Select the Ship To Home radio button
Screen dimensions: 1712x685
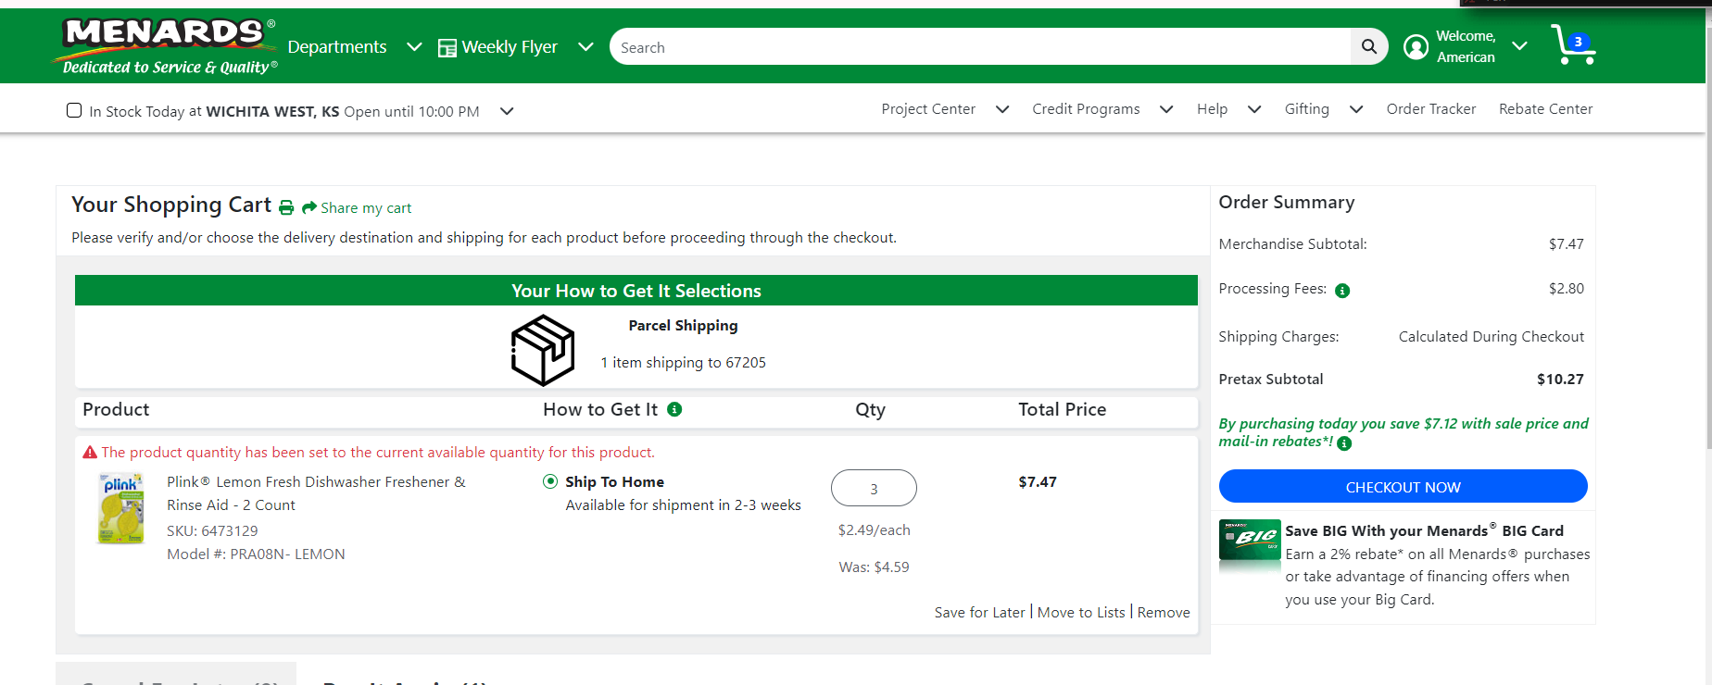click(550, 481)
